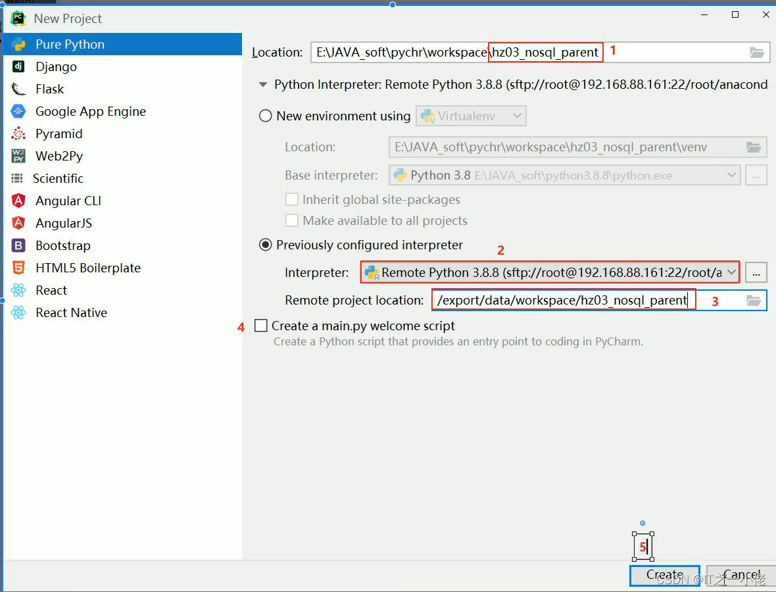The image size is (776, 592).
Task: Select the Django project type
Action: tap(122, 66)
